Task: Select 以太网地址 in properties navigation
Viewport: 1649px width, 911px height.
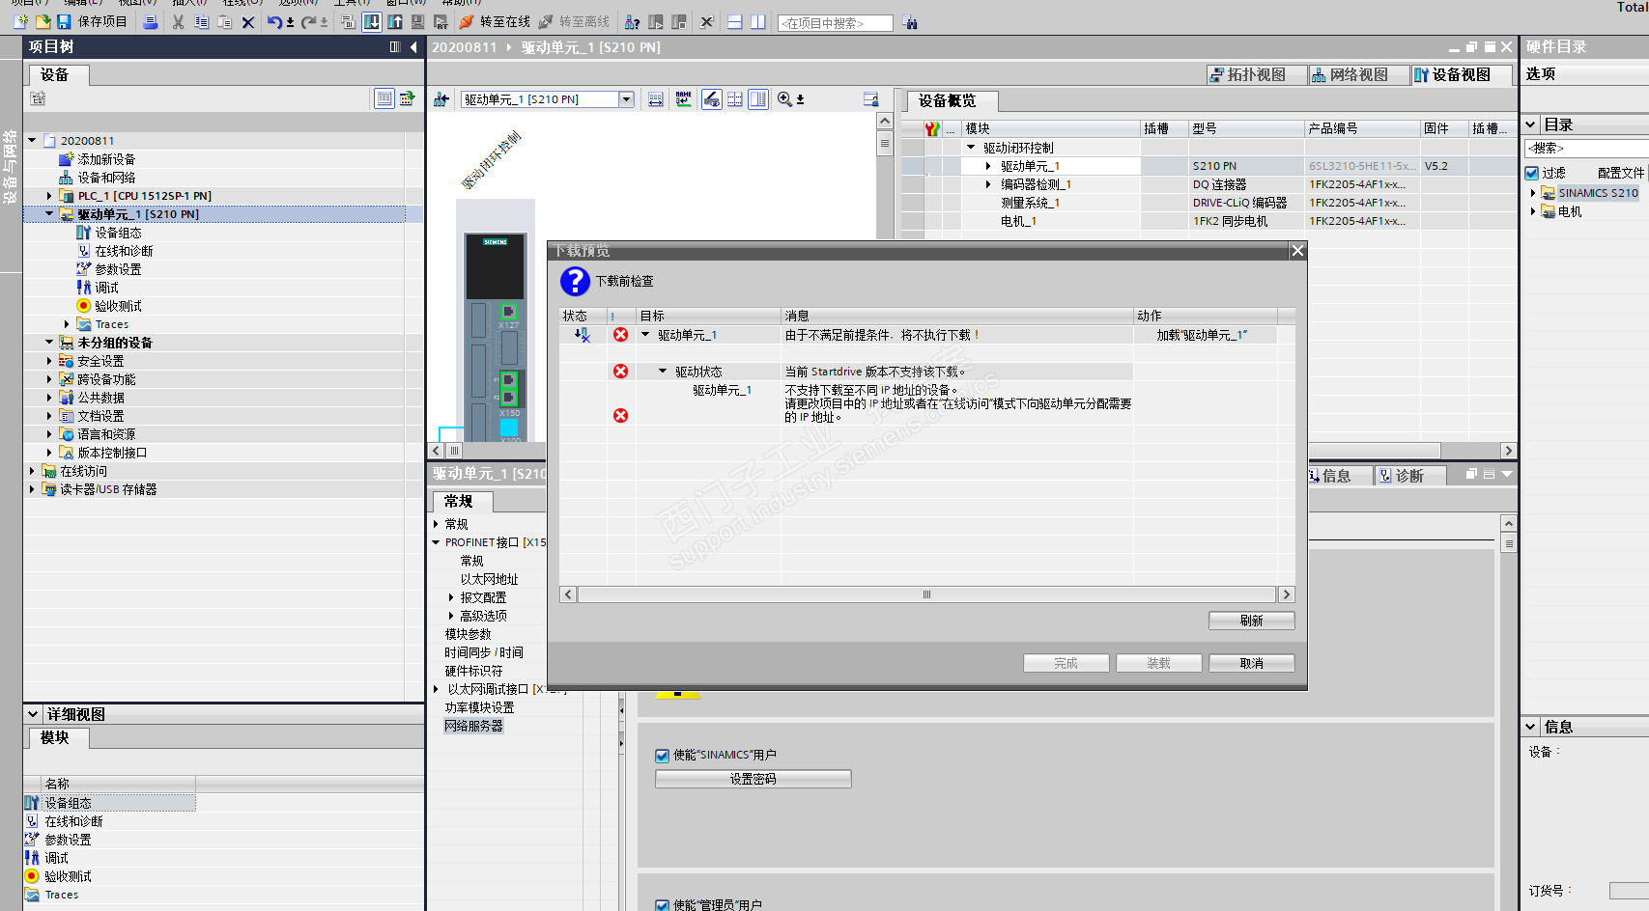Action: click(x=489, y=579)
